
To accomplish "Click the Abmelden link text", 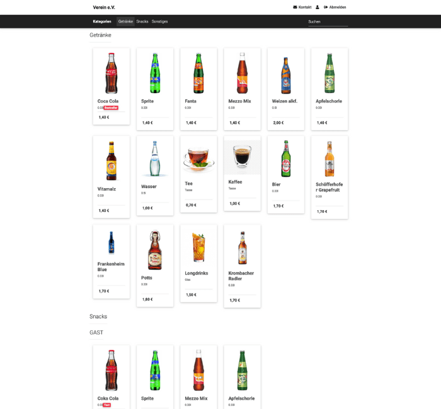I will point(338,8).
